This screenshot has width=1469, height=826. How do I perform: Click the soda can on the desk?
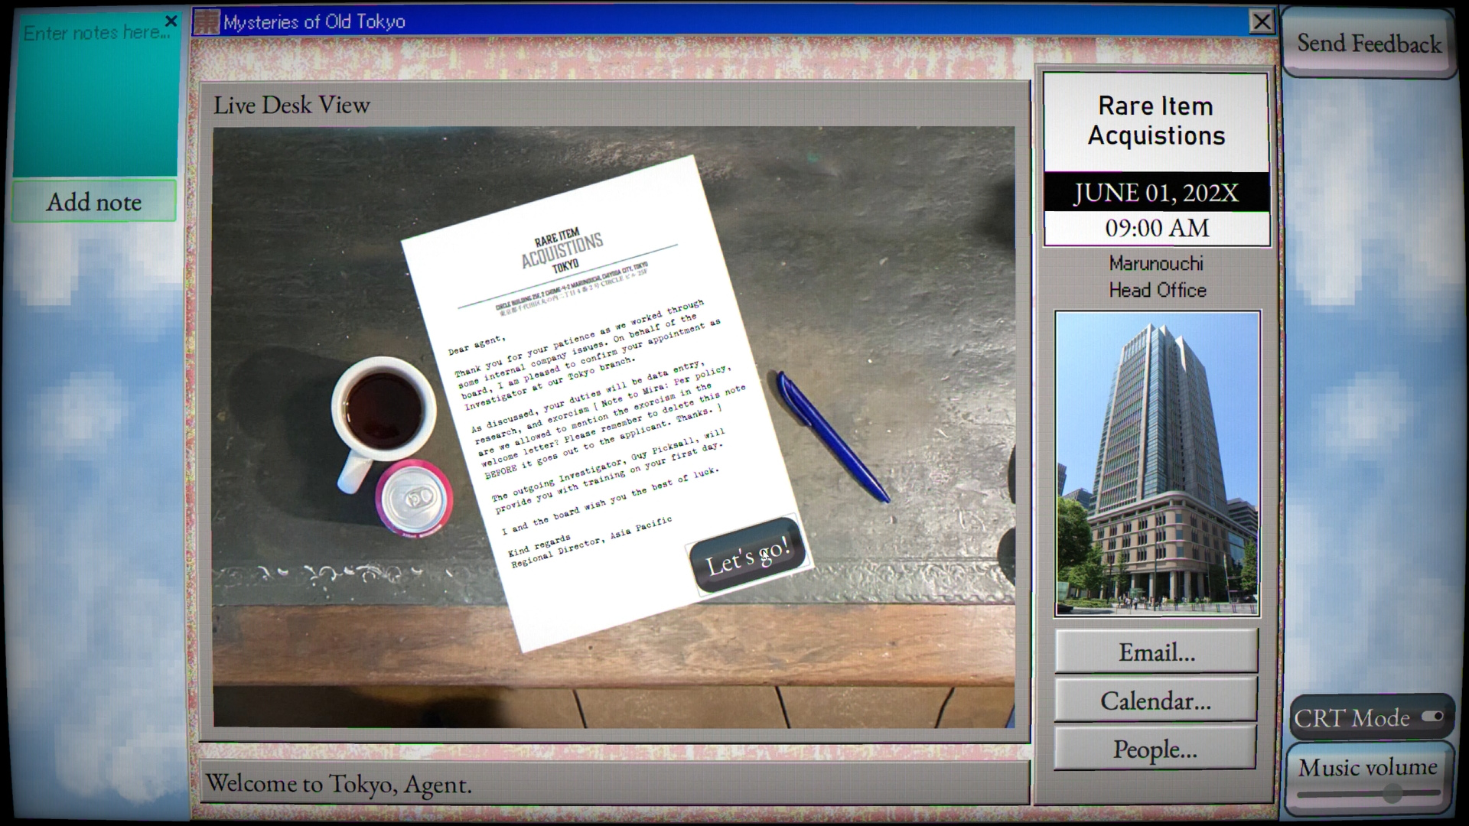click(414, 498)
